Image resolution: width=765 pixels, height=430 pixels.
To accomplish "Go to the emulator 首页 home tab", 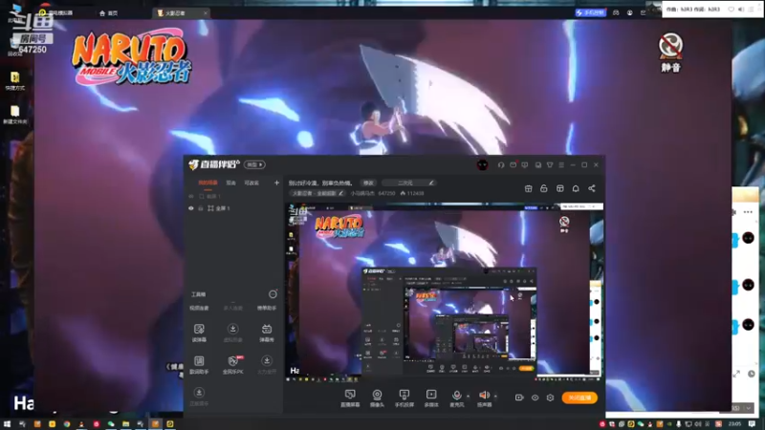I will pos(109,13).
